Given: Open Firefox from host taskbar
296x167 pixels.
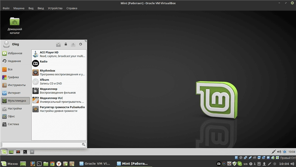Looking at the screenshot, I should click(x=33, y=164).
